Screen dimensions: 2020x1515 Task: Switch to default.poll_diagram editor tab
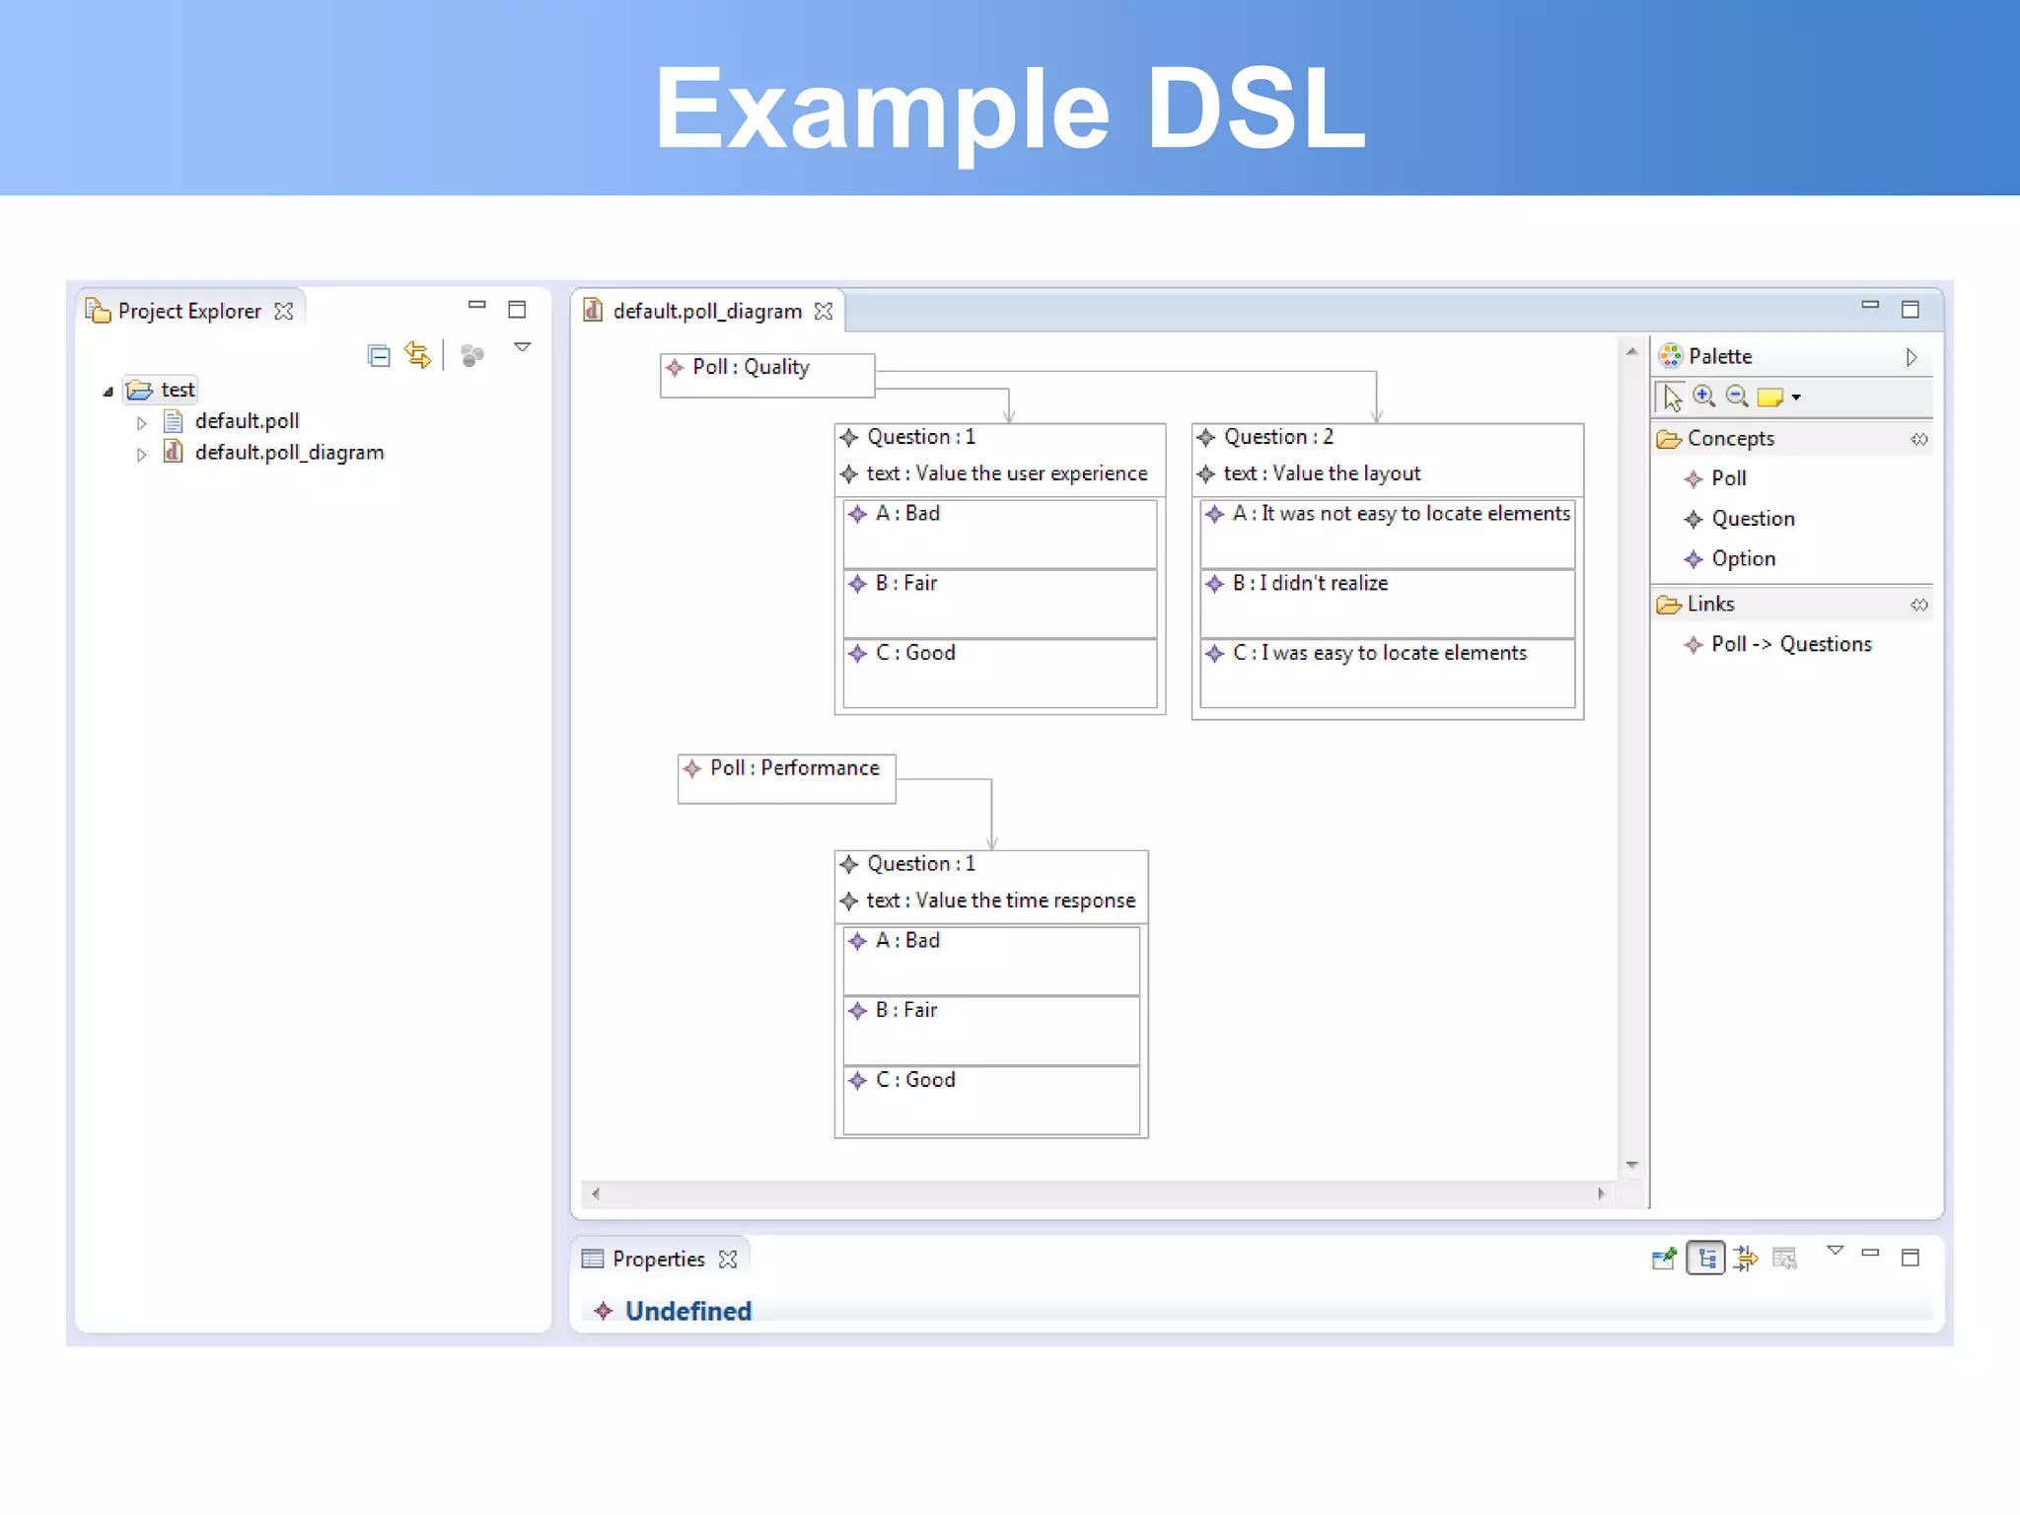point(707,311)
